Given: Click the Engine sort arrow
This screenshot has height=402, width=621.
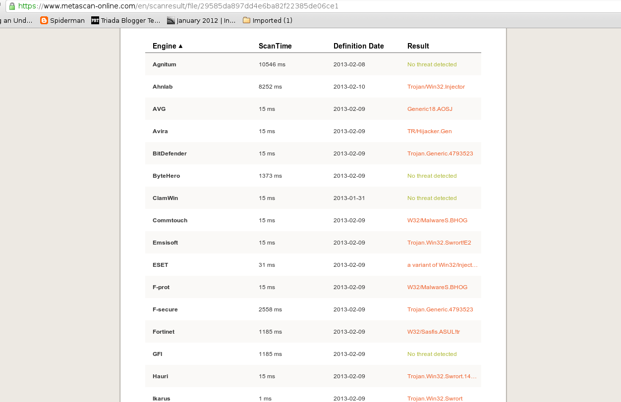Looking at the screenshot, I should click(x=180, y=46).
